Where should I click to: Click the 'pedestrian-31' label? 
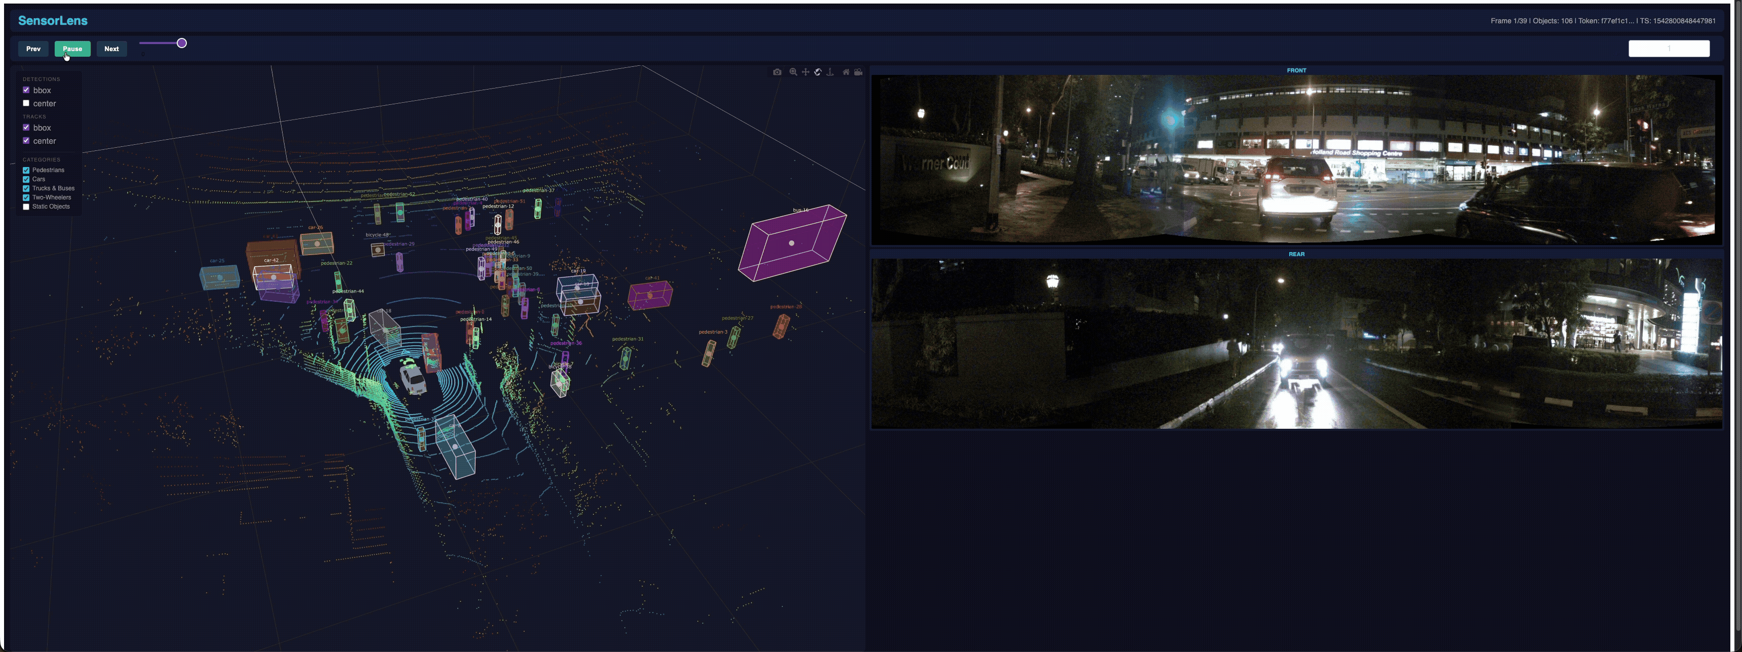tap(627, 339)
